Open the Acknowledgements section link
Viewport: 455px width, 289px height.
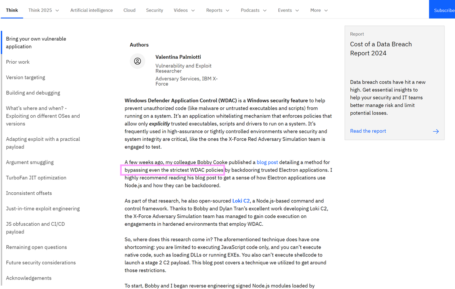point(29,278)
